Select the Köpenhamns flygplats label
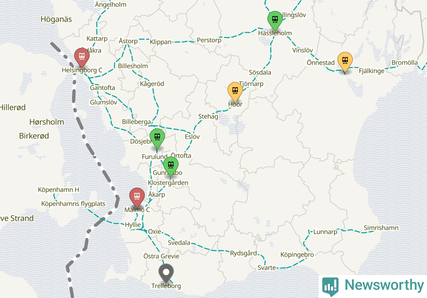The width and height of the screenshot is (427, 298). pos(73,204)
